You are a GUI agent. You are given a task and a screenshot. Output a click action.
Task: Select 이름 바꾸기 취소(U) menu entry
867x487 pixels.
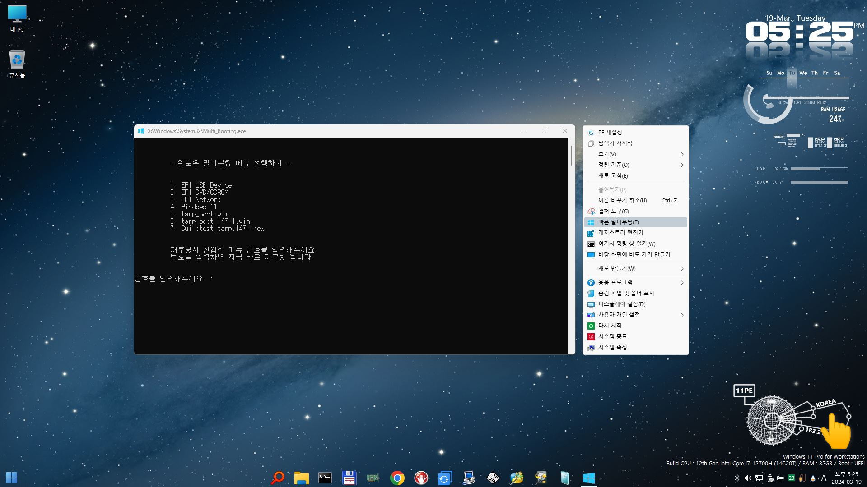(x=635, y=201)
